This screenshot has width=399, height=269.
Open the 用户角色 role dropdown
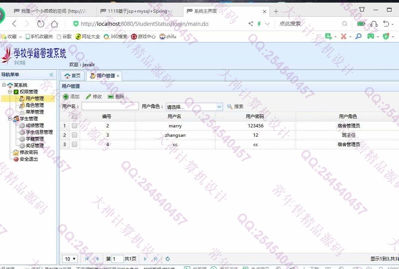click(219, 107)
